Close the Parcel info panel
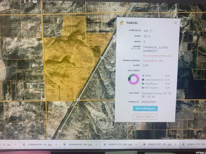Screen dimensions: 206x154 point(175,23)
